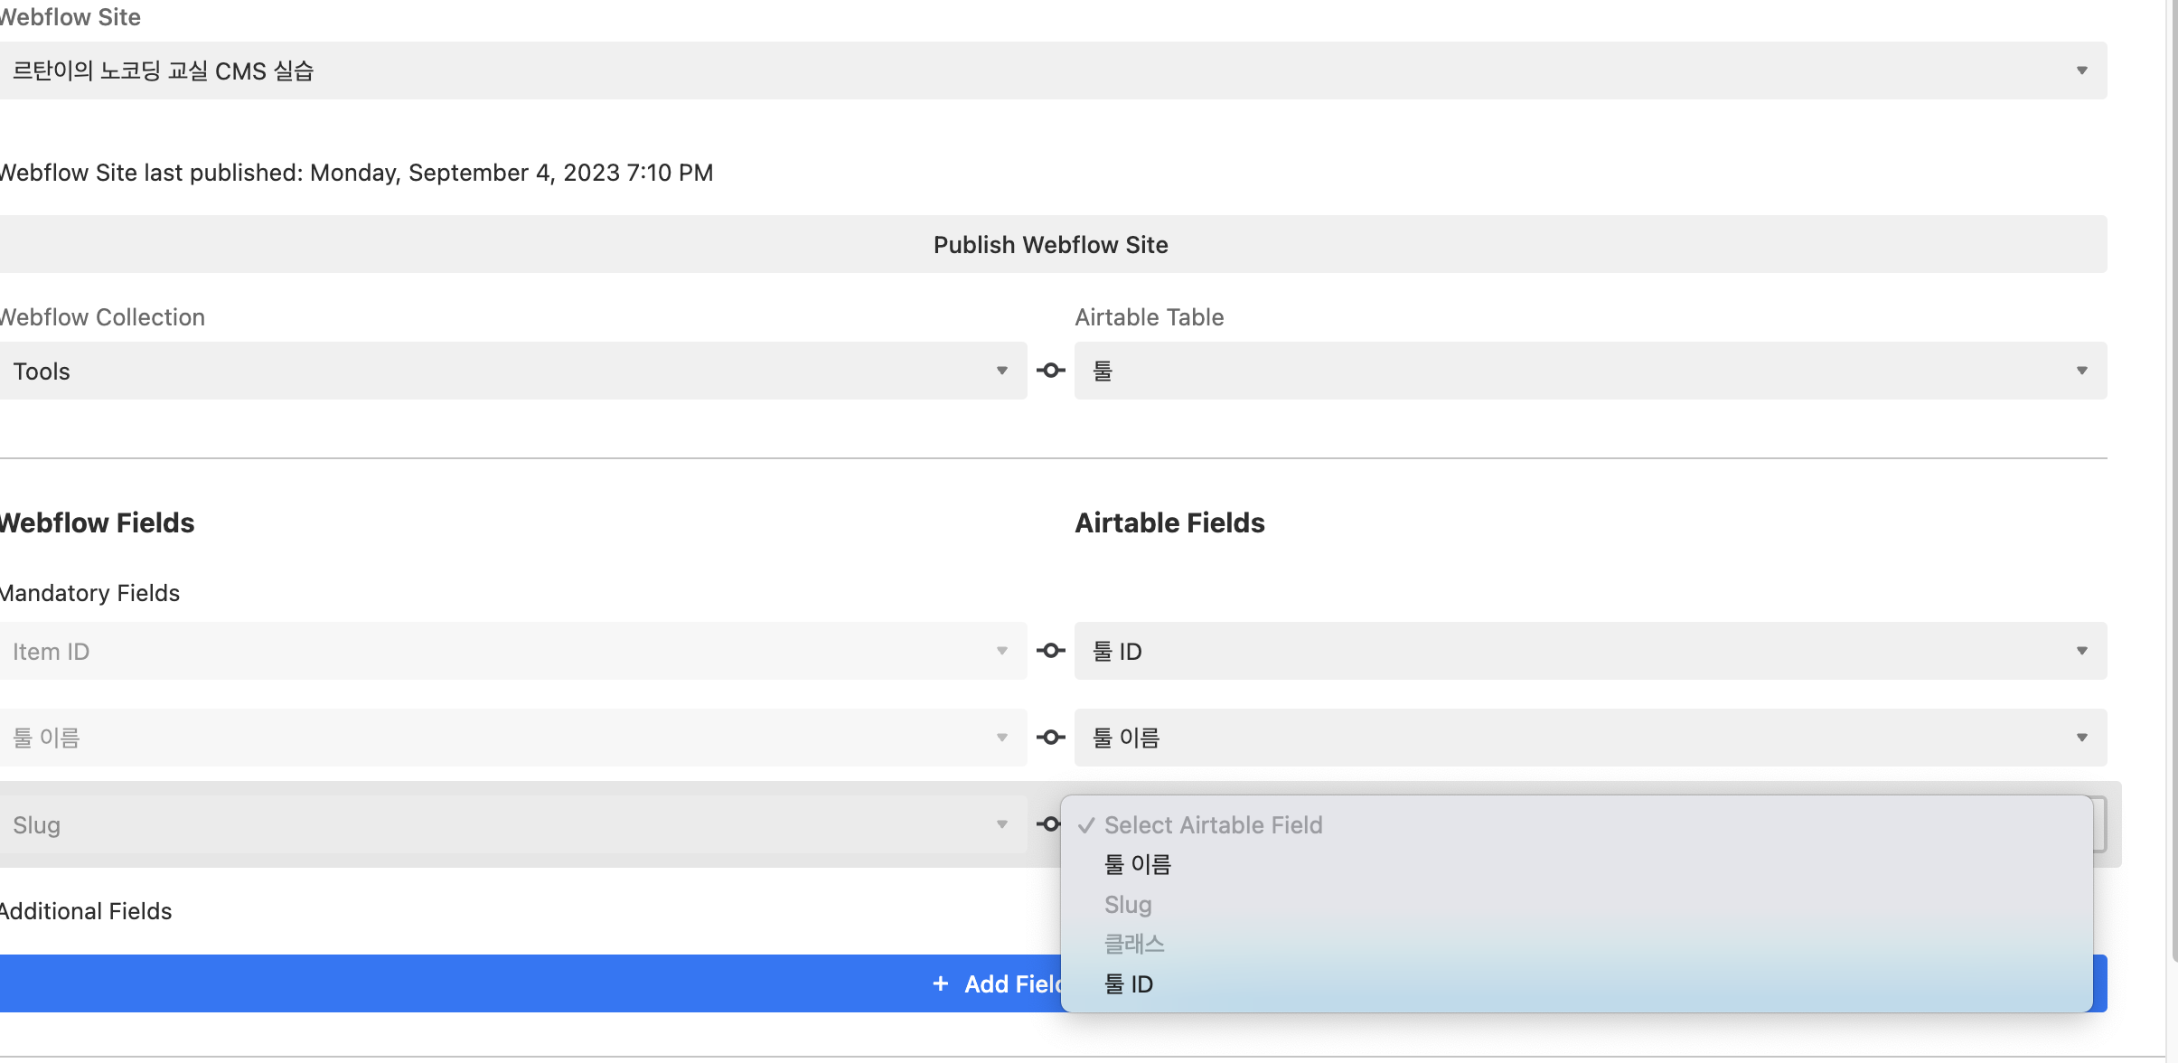Click the Mandatory Fields label
Viewport: 2178px width, 1063px height.
[89, 593]
